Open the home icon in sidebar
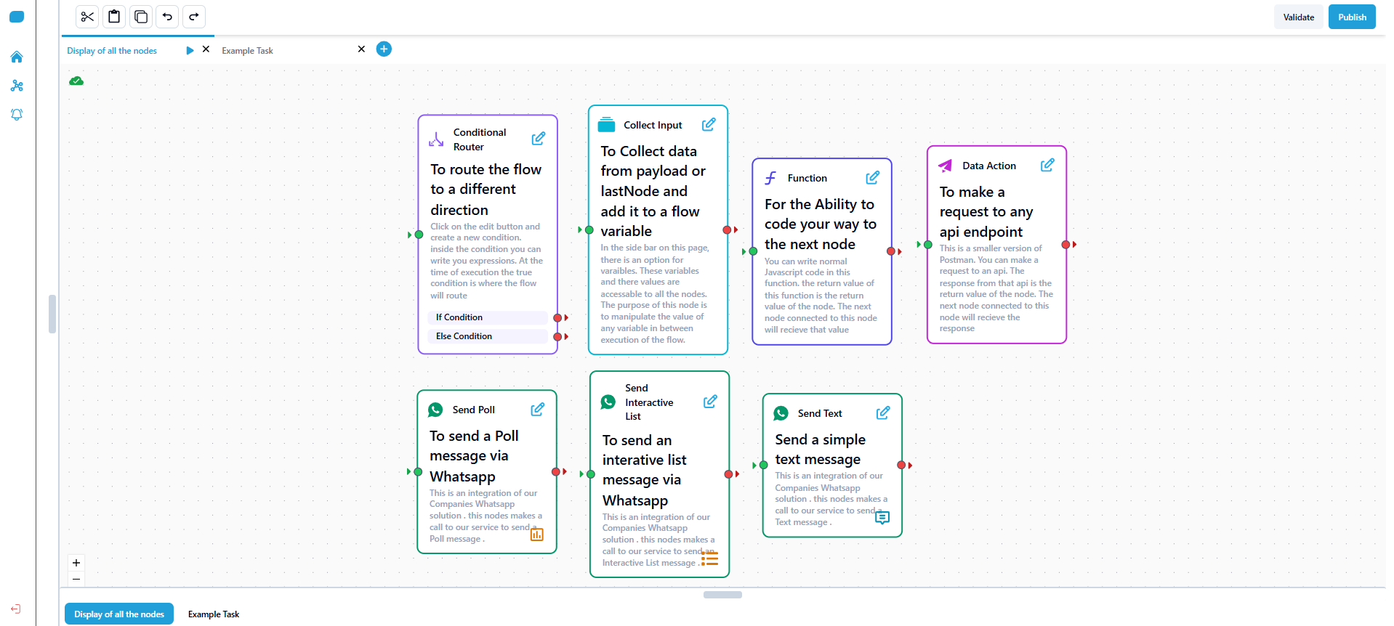The image size is (1394, 626). (17, 57)
